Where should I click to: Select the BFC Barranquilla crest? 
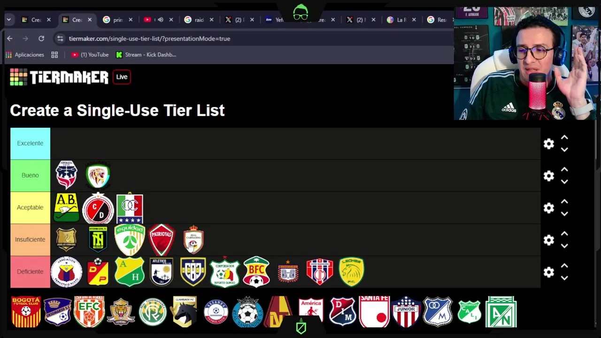[x=256, y=272]
